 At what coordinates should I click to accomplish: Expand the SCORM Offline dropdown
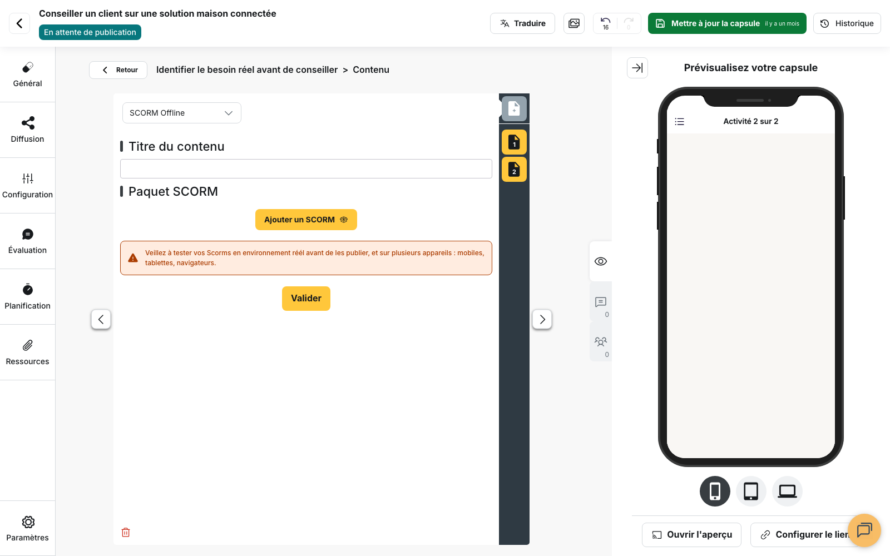coord(182,113)
